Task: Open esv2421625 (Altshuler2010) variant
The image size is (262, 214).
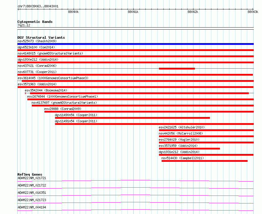Action: click(x=182, y=127)
